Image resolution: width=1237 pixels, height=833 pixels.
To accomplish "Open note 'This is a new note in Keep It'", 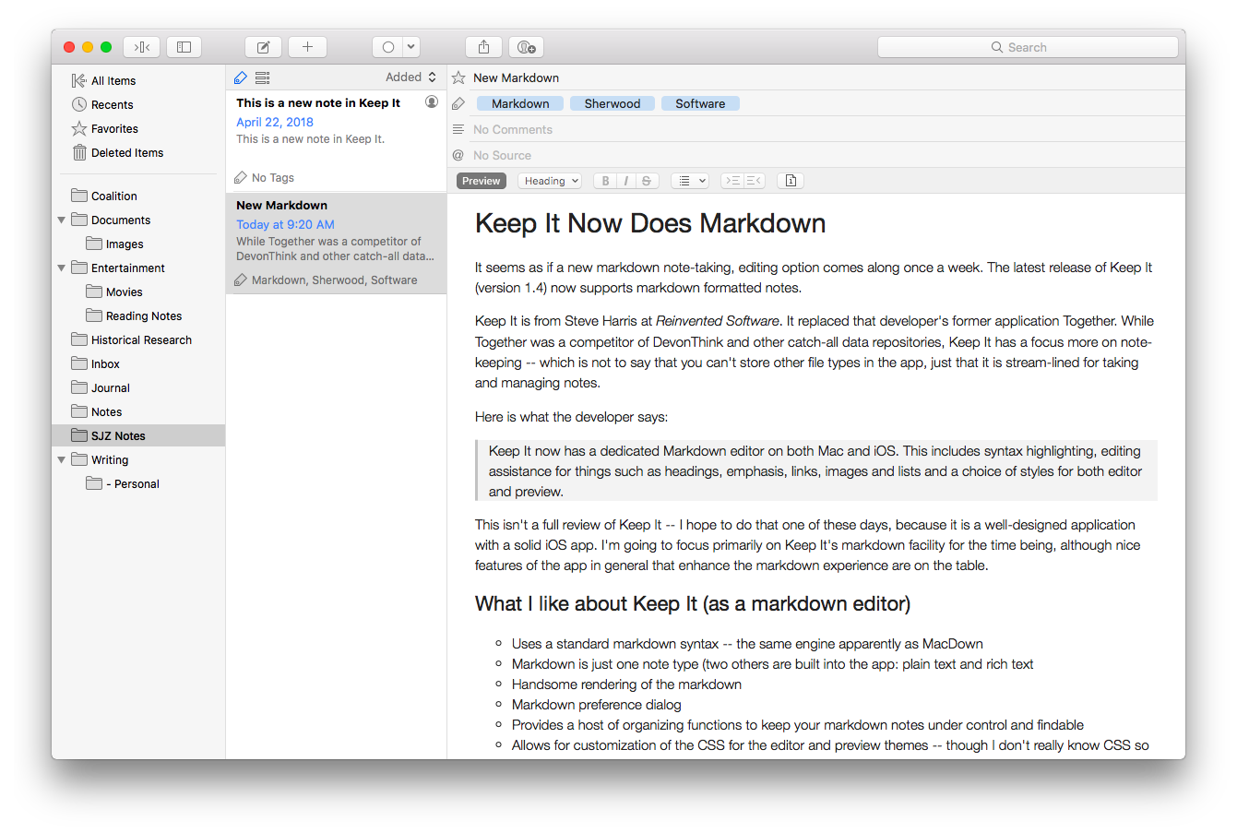I will click(337, 141).
